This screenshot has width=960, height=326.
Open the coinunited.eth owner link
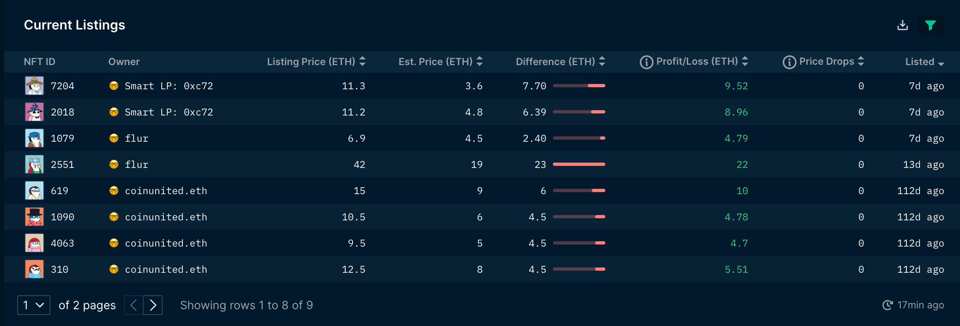click(x=166, y=190)
